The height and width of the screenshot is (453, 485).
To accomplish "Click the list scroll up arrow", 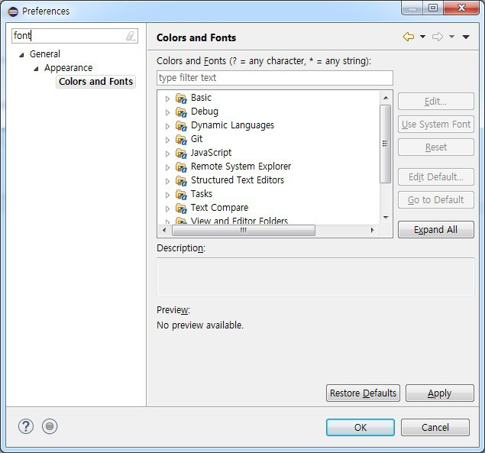I will click(386, 98).
